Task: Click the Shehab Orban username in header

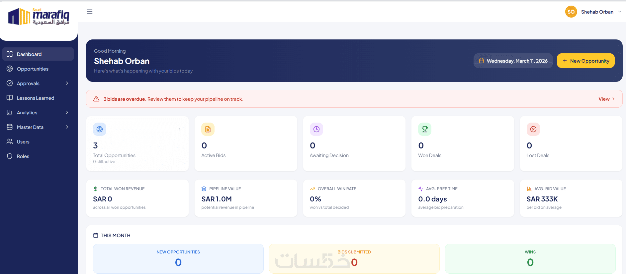Action: 597,12
